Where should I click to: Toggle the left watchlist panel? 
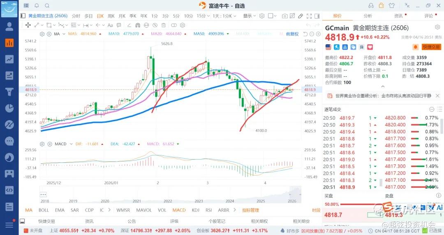tap(23, 16)
